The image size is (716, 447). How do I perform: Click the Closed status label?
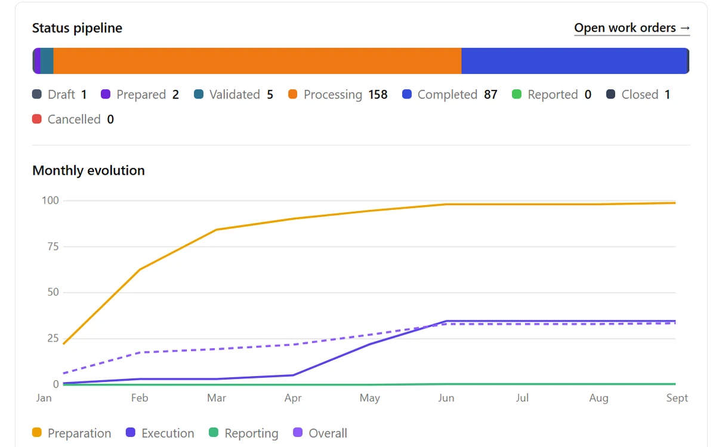click(640, 94)
